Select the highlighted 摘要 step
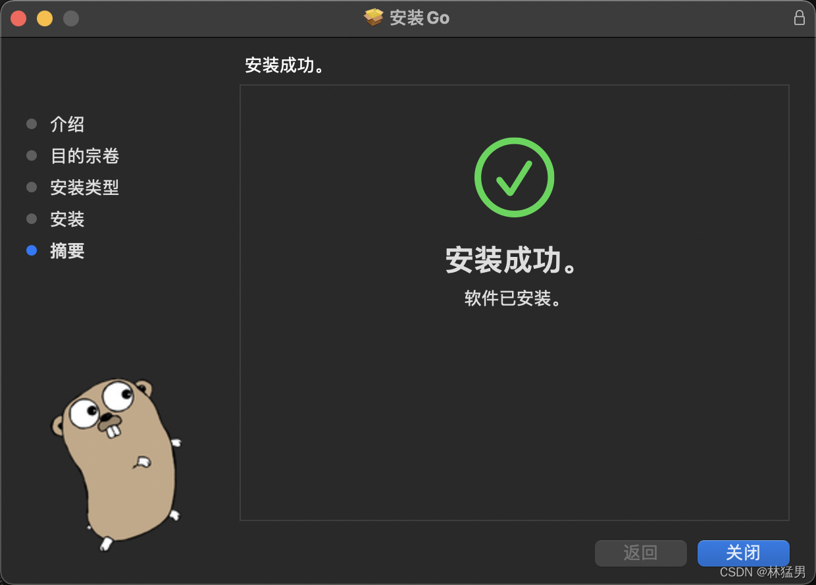This screenshot has height=585, width=816. coord(67,250)
